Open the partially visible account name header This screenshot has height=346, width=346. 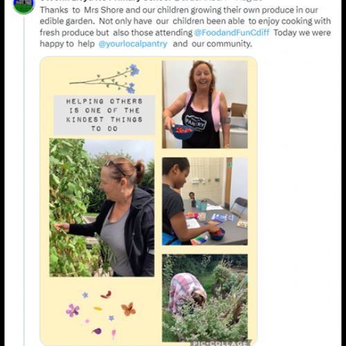151,1
